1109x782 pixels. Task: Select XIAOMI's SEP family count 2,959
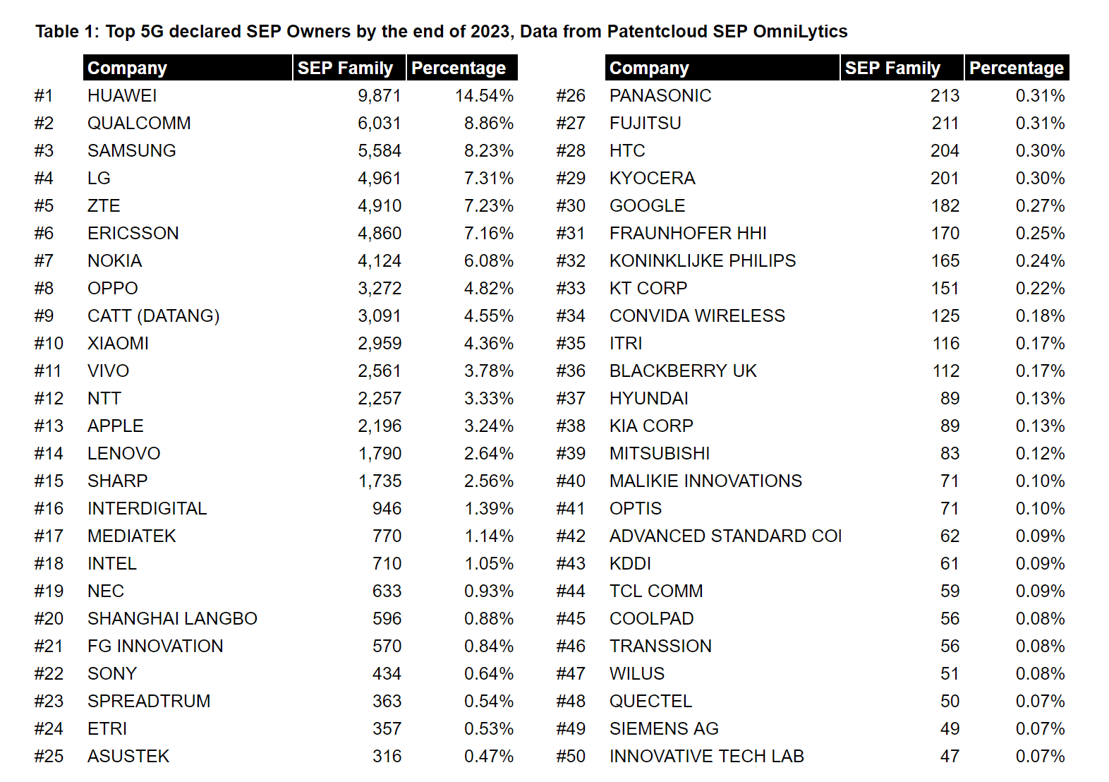tap(379, 343)
